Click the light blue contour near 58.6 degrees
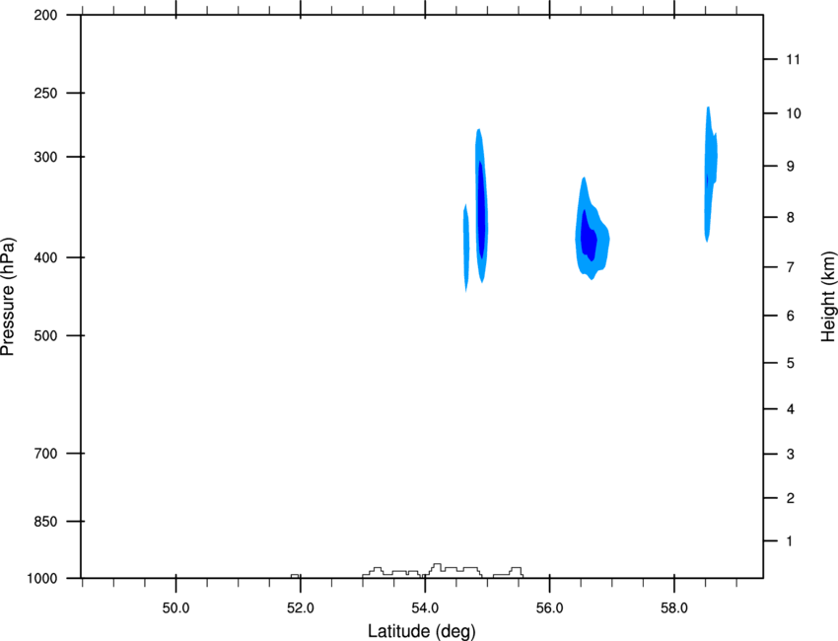Screen dimensions: 838x641 (710, 173)
